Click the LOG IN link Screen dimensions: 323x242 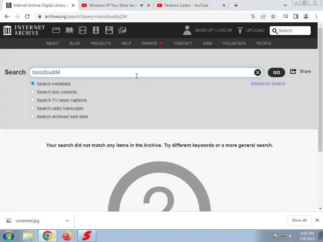[x=224, y=30]
